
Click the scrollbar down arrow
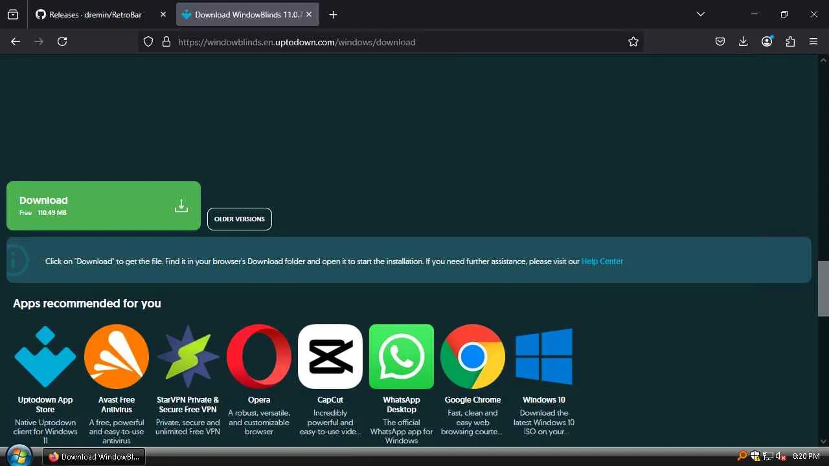(823, 441)
